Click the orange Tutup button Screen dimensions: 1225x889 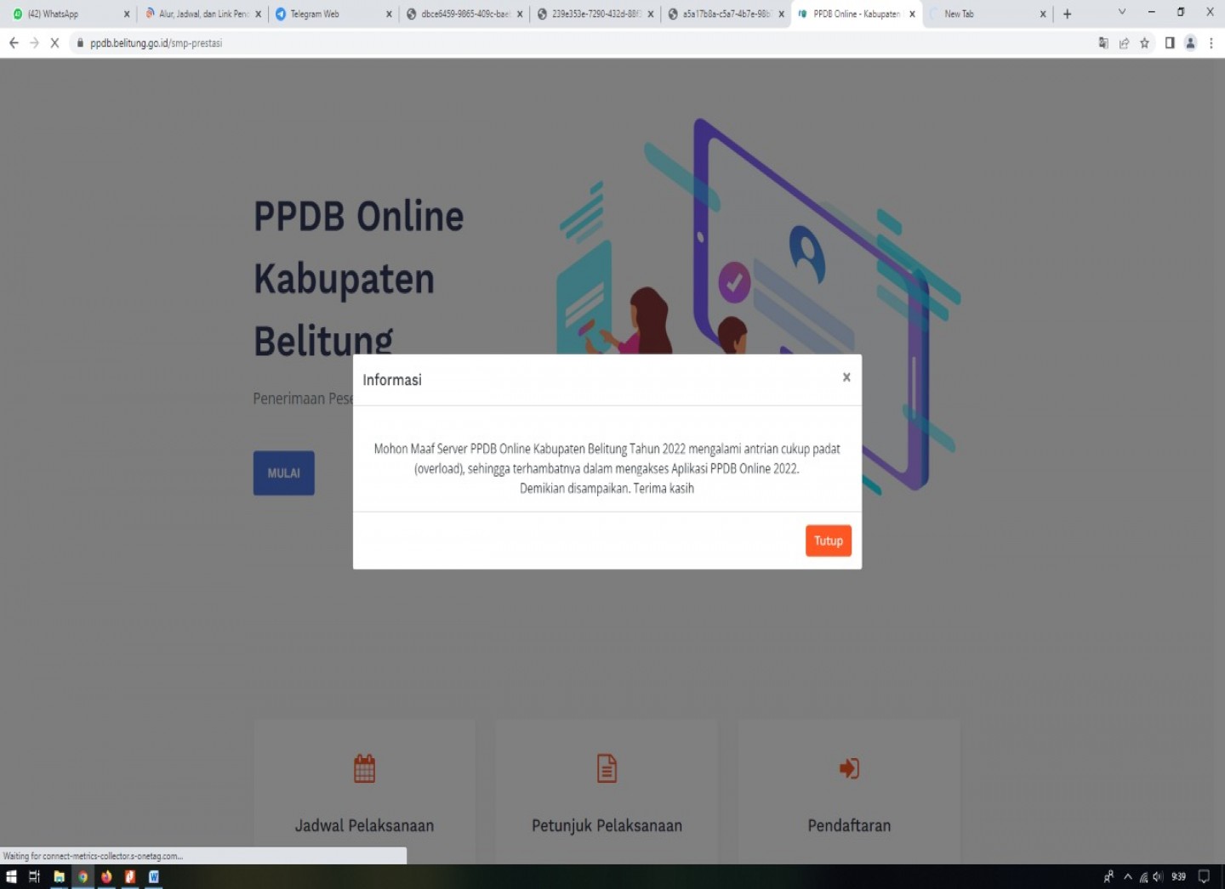point(828,541)
